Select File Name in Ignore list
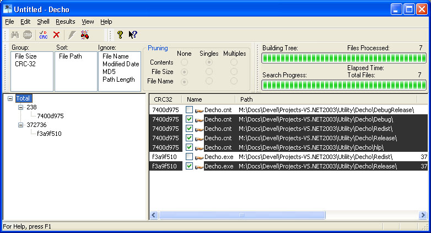The height and width of the screenshot is (233, 431). pos(115,56)
